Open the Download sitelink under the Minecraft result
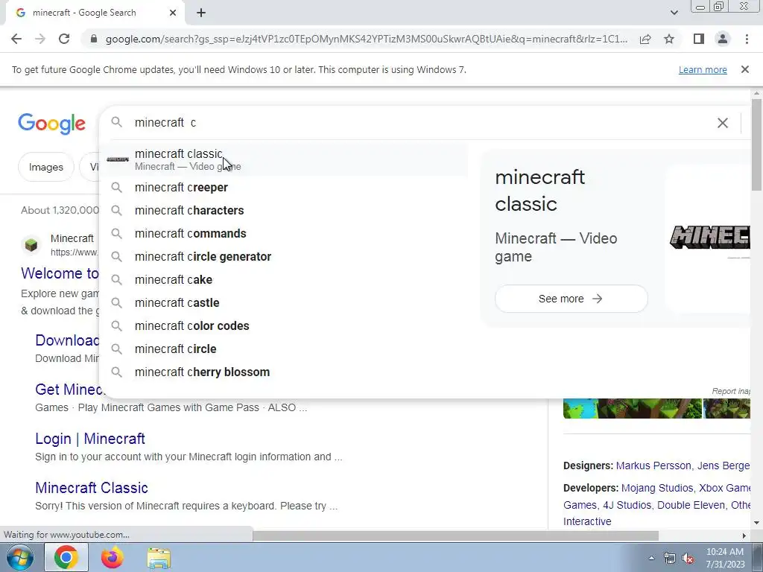 point(67,340)
